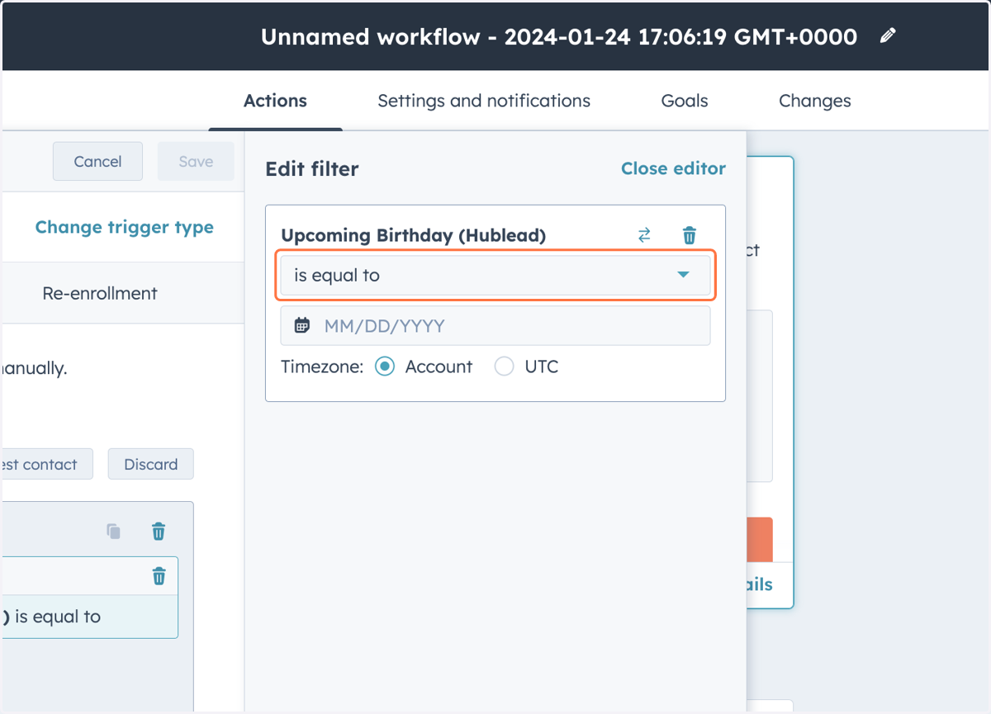
Task: Click the unnamed workflow title text
Action: pos(559,36)
